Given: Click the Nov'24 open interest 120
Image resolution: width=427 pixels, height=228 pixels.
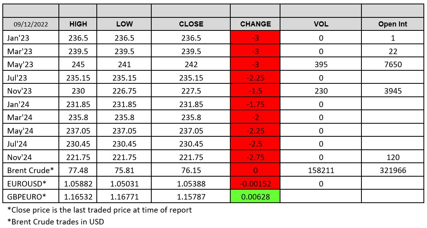Looking at the screenshot, I should [393, 157].
